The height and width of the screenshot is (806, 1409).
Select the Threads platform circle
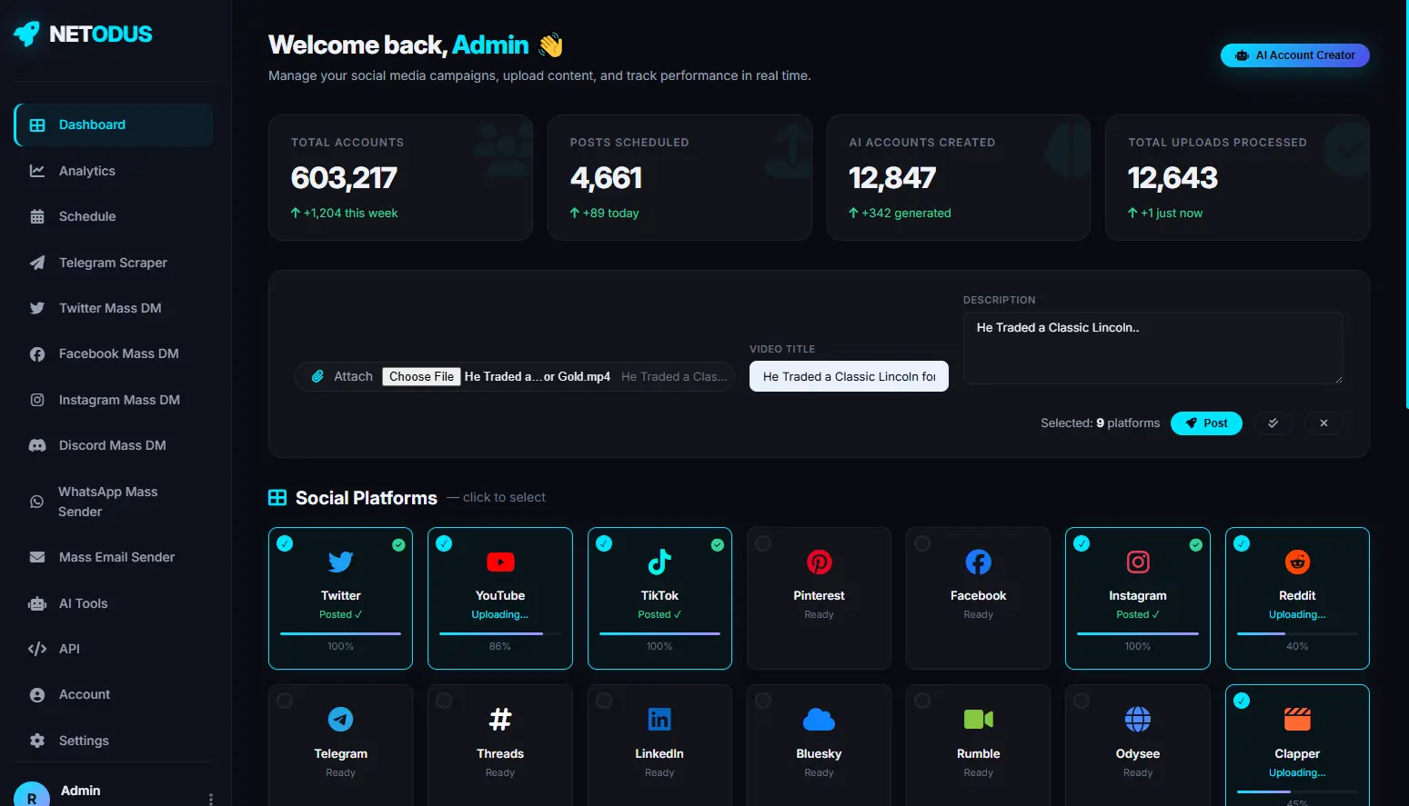click(444, 701)
